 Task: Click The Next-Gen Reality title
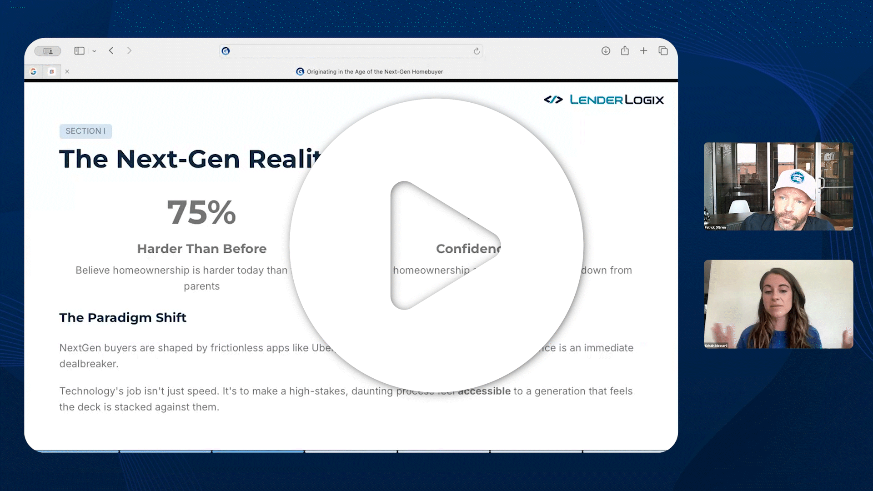coord(190,159)
